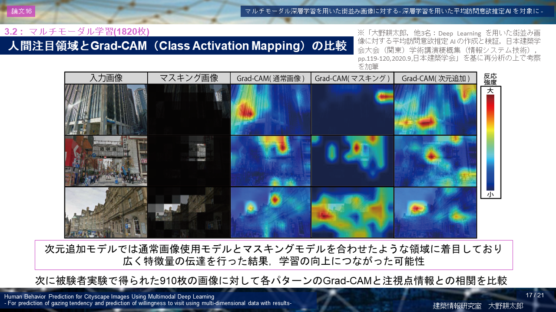The height and width of the screenshot is (312, 556).
Task: Click the pink-bordered conclusion text box
Action: 274,255
